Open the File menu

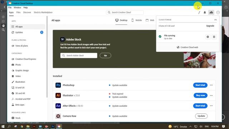pos(10,8)
